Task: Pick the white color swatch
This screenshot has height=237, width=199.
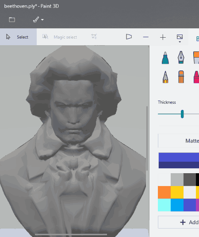Action: pyautogui.click(x=165, y=179)
